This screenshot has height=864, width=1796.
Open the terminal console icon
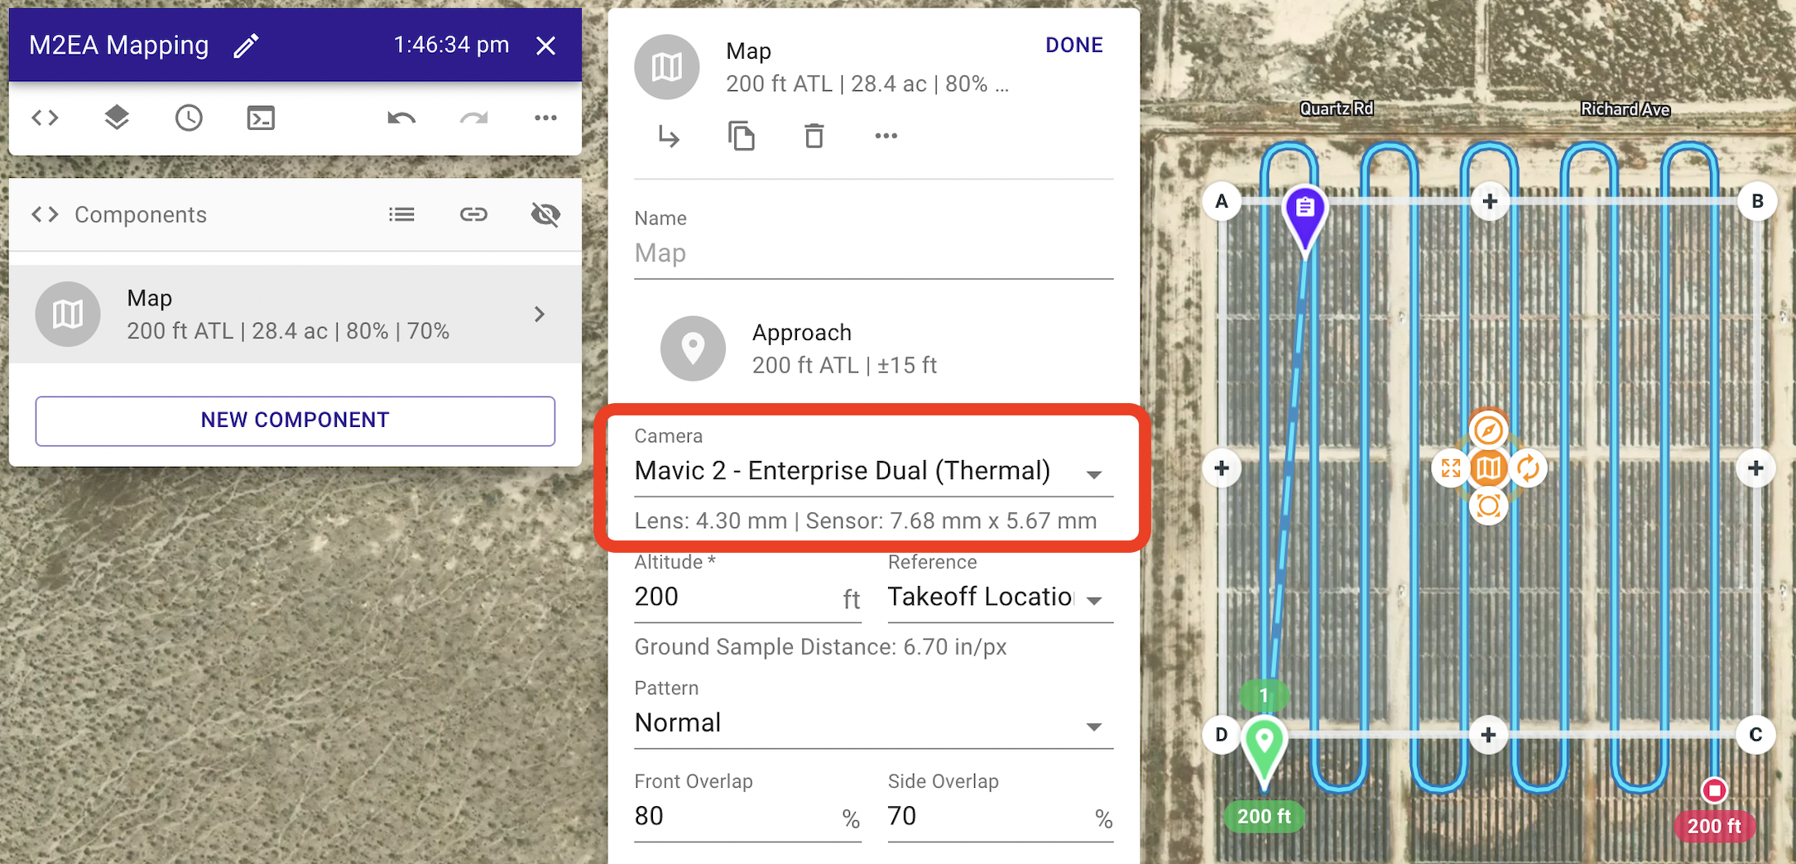(x=261, y=118)
